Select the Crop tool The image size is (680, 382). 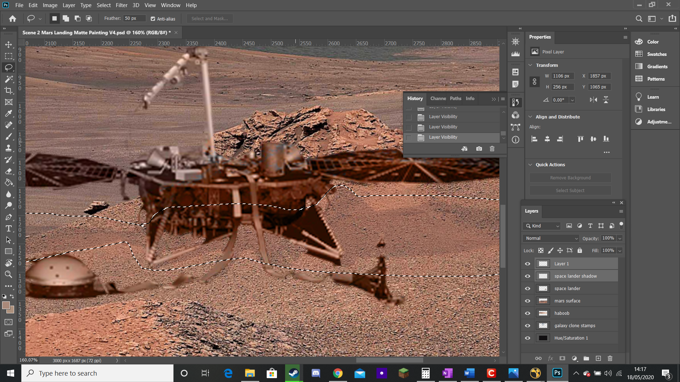pyautogui.click(x=8, y=91)
